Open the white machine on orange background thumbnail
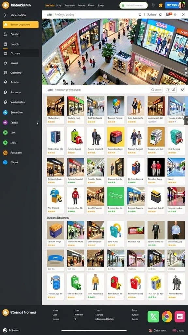Screen dimensions: 188x335 click(x=156, y=137)
